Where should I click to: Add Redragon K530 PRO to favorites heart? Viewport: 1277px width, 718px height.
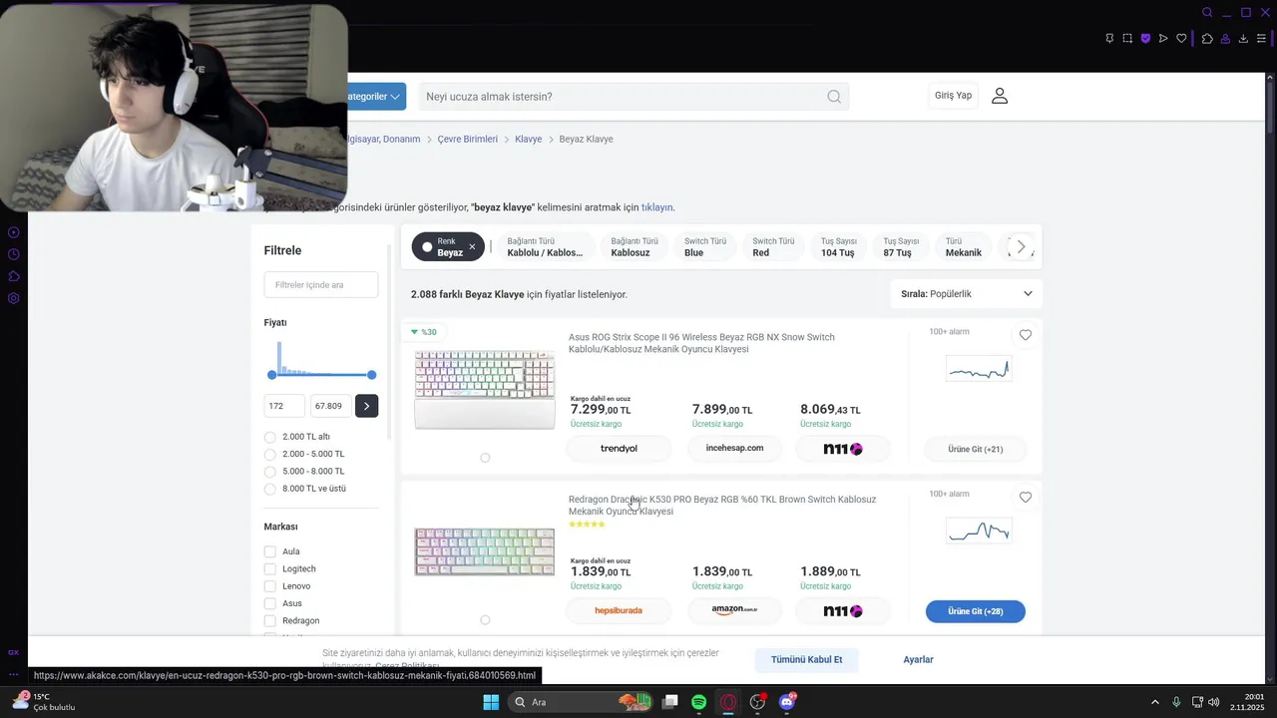(x=1025, y=498)
